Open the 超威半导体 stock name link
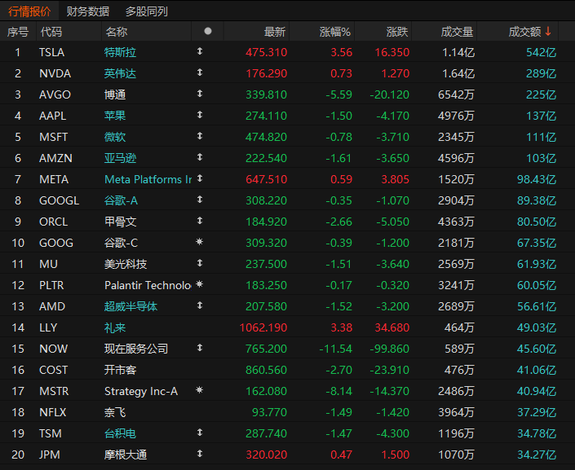575x470 pixels. 131,306
